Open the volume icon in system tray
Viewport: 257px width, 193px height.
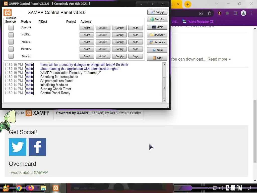click(x=221, y=188)
